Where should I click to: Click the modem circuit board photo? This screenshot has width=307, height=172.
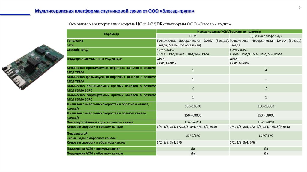click(33, 67)
